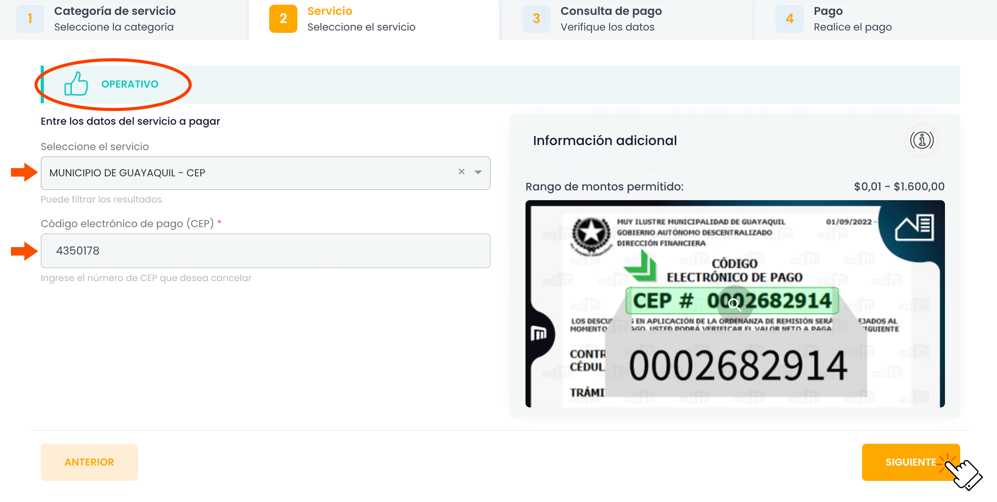Click the step 1 number badge
This screenshot has height=502, width=997.
30,18
